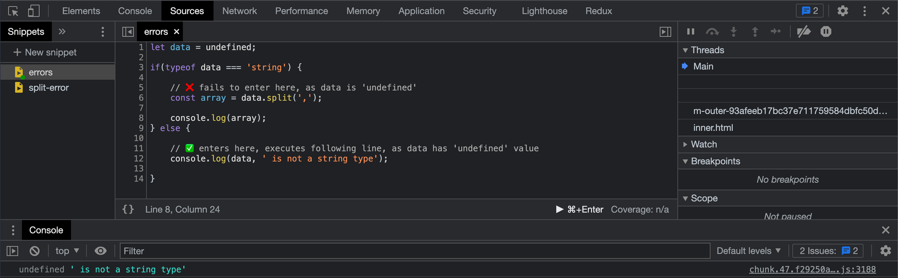Open the Lighthouse tab
Screen dimensions: 898x278
point(544,11)
